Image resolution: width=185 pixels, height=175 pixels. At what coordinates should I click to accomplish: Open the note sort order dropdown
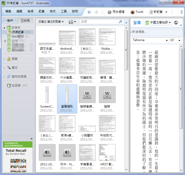click(51, 22)
